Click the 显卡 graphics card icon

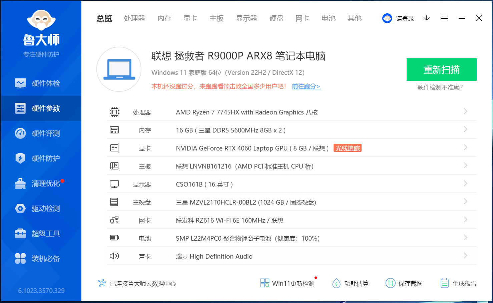click(114, 148)
